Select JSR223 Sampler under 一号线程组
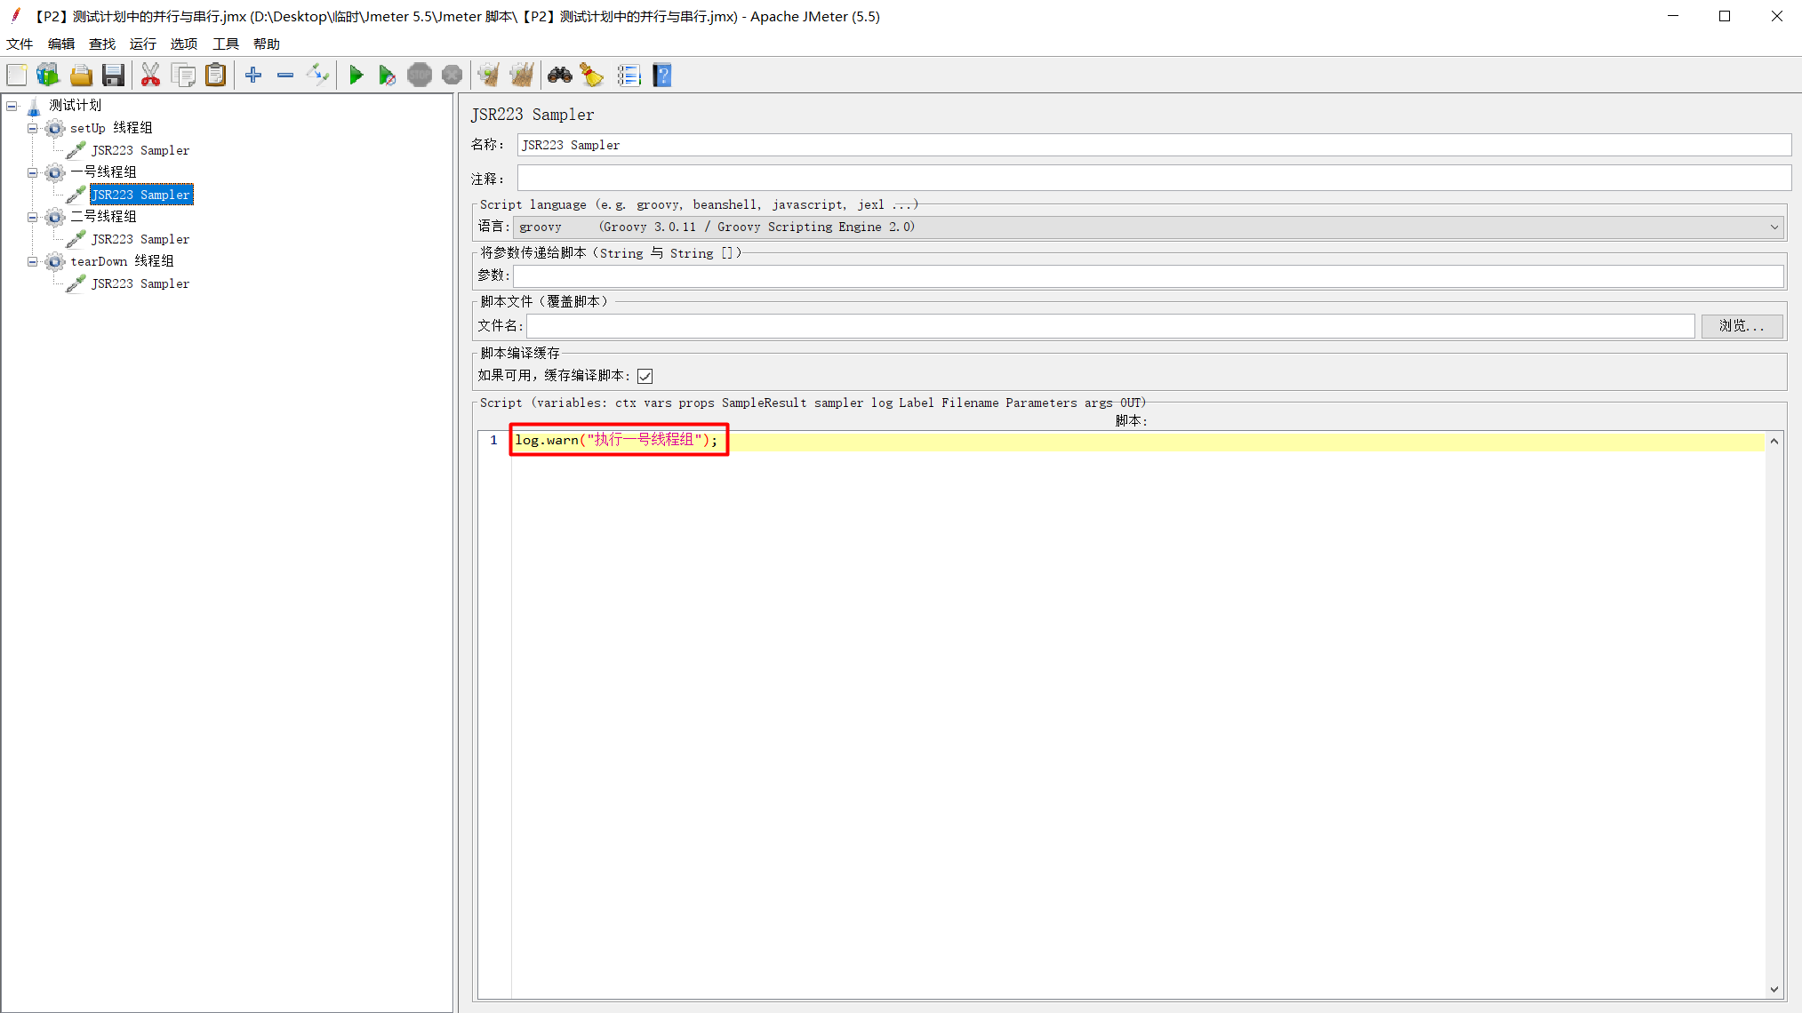 141,195
